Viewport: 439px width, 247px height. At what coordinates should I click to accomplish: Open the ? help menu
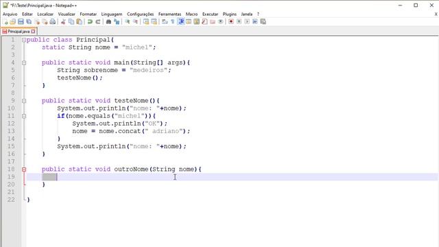tap(258, 14)
